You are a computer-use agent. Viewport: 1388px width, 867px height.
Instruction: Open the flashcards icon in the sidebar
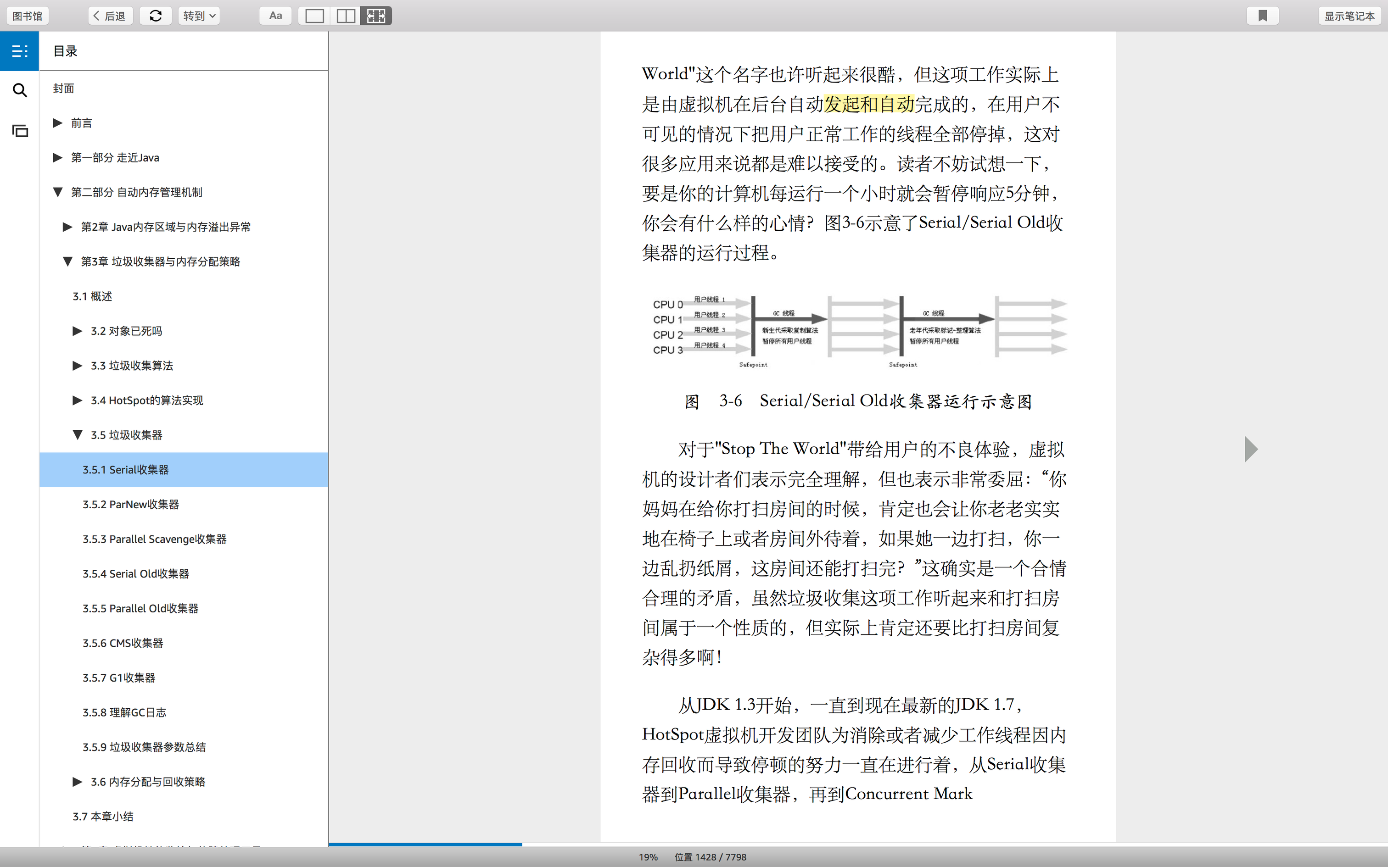pyautogui.click(x=19, y=131)
